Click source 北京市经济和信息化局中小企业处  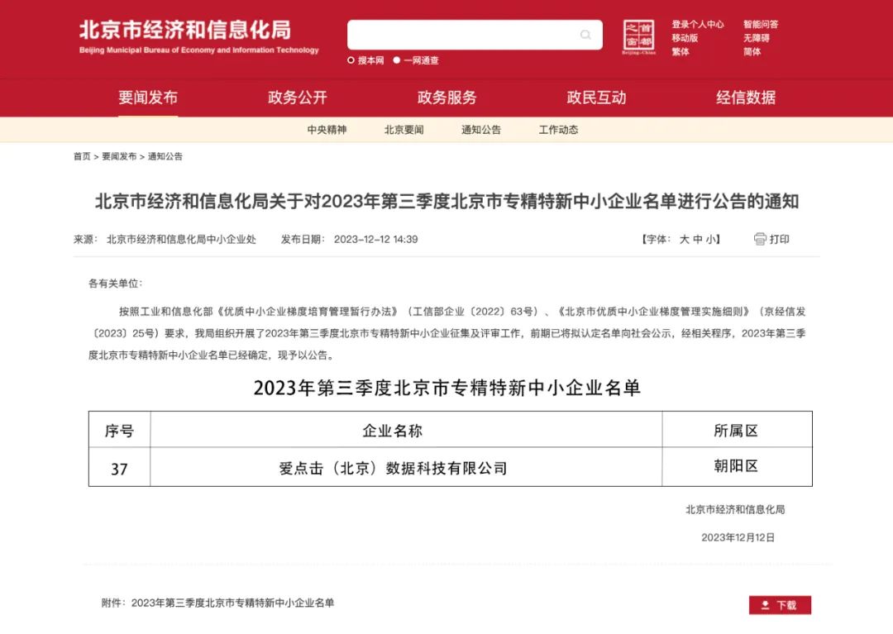(x=181, y=240)
